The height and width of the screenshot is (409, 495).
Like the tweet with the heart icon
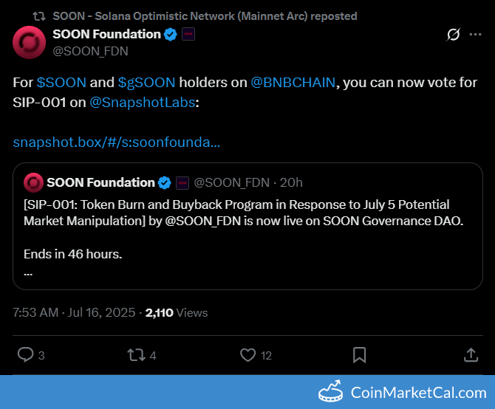(247, 355)
